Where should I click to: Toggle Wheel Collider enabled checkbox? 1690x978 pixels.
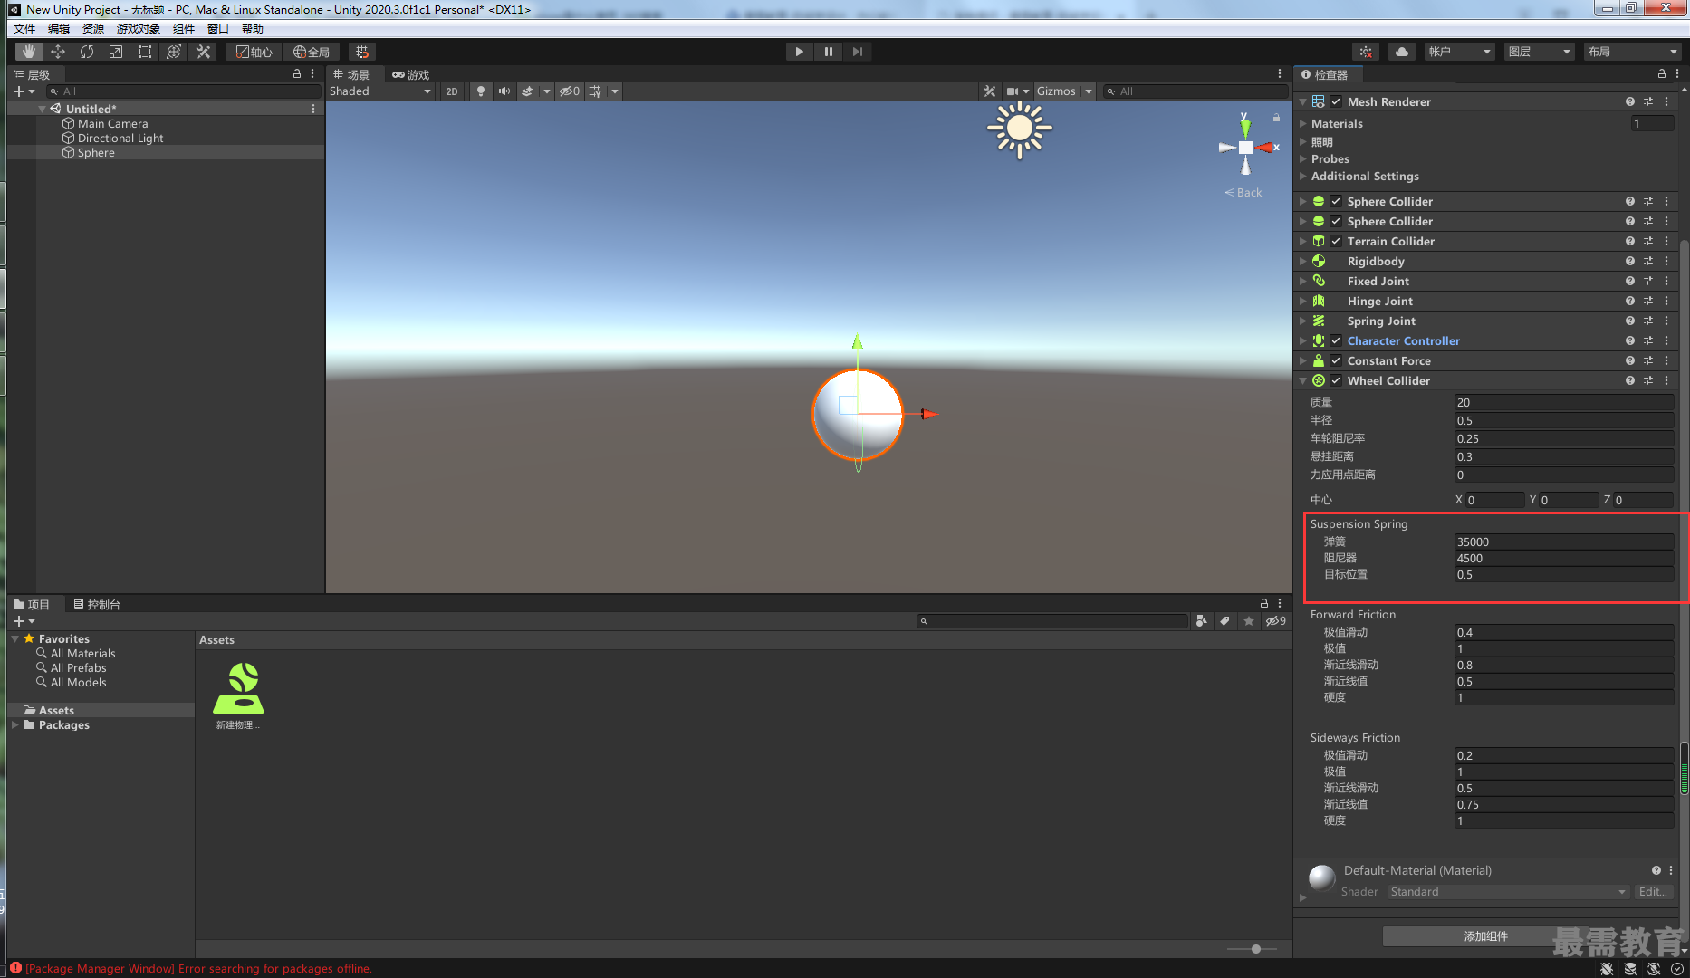pyautogui.click(x=1336, y=380)
